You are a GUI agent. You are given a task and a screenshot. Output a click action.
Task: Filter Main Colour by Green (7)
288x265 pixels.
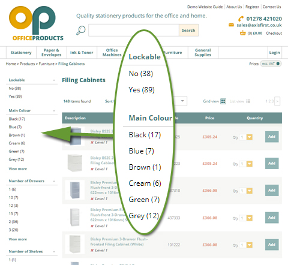point(16,151)
